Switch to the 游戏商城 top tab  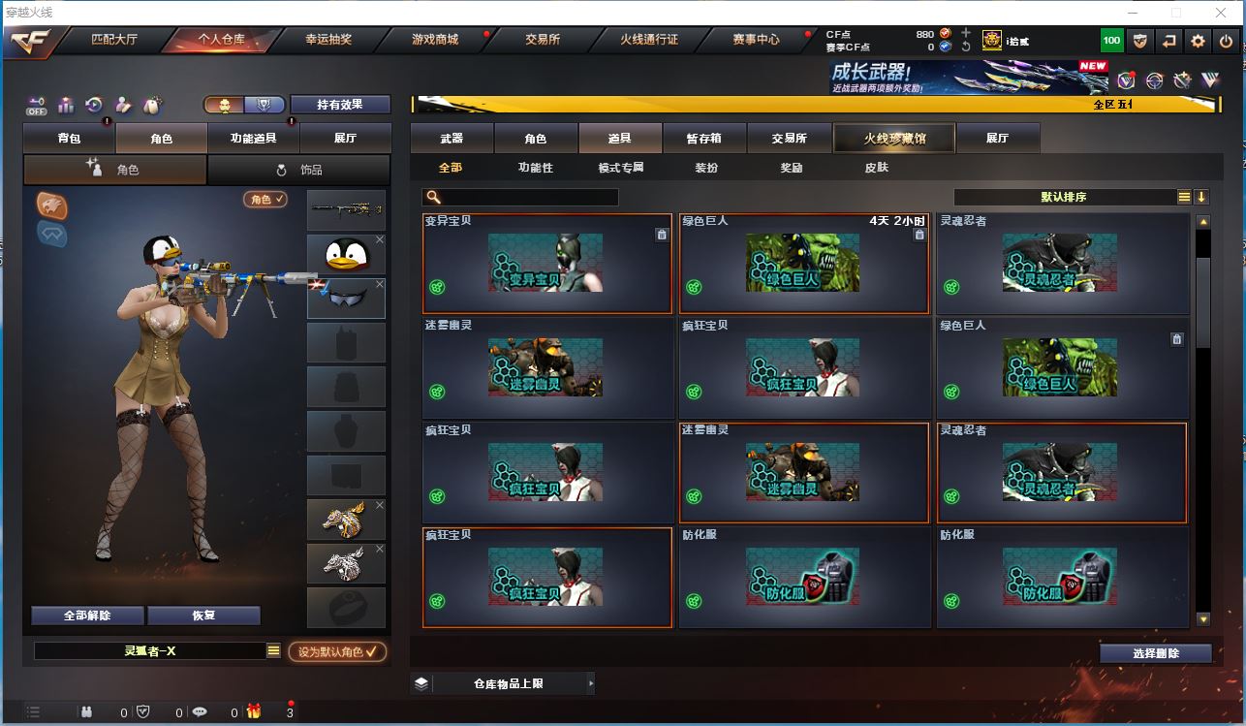click(x=435, y=40)
